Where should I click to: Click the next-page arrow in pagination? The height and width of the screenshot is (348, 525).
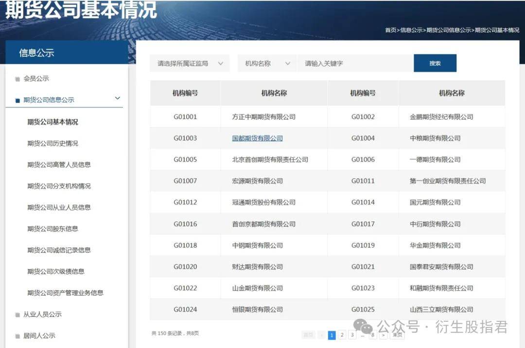tap(383, 335)
